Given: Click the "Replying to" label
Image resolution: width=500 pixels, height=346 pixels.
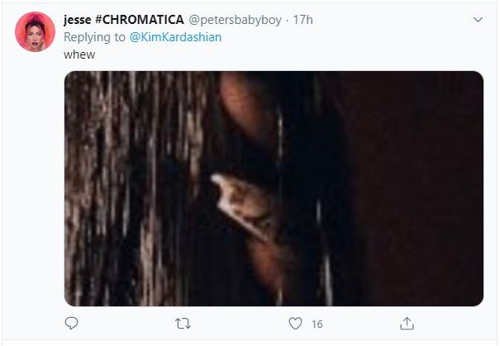Looking at the screenshot, I should 94,36.
